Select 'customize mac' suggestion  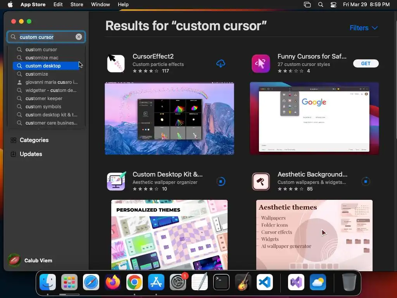click(46, 57)
